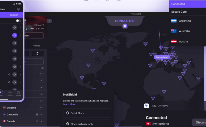Open chevron beside the purple power button
This screenshot has height=127, width=206.
pyautogui.click(x=20, y=35)
